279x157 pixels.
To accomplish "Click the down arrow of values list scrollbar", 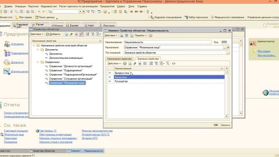I will point(226,116).
